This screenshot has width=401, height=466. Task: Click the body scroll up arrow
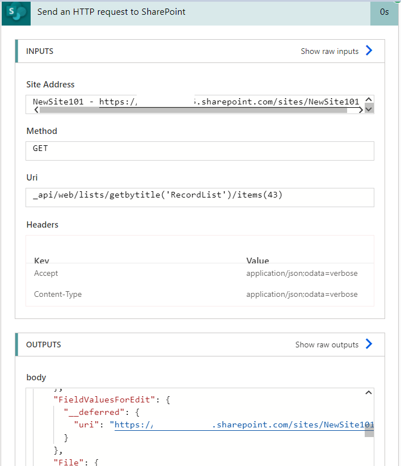tap(369, 393)
